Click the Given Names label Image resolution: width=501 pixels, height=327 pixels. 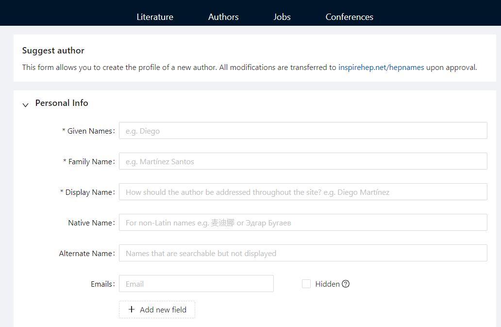88,131
